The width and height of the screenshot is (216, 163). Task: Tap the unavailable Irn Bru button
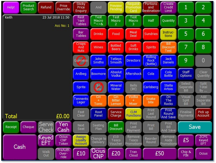pyautogui.click(x=98, y=87)
